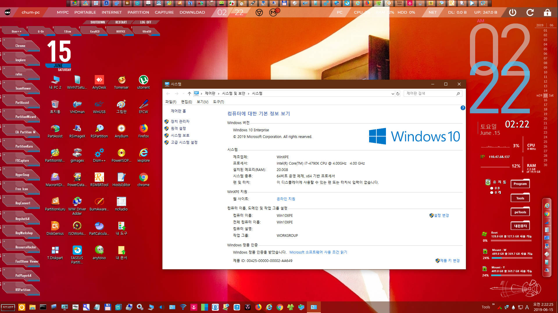
Task: Open Firefox desktop icon
Action: coord(143,131)
